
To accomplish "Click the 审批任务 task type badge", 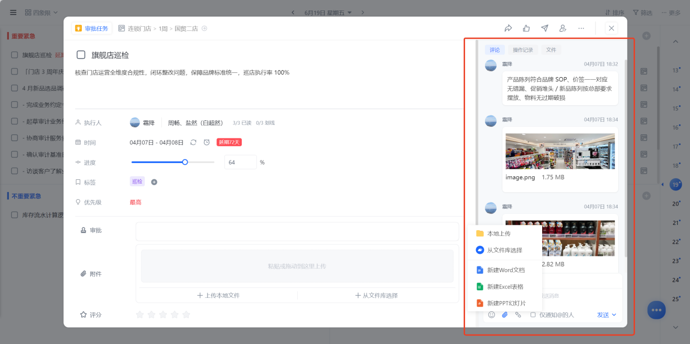I will [x=92, y=28].
